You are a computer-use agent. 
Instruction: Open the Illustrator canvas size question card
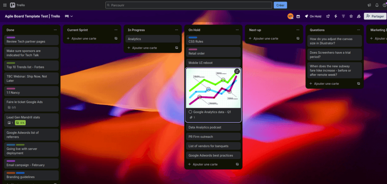(x=335, y=41)
